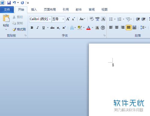The image size is (150, 116).
Task: Toggle Character Shading icon
Action: tap(97, 28)
